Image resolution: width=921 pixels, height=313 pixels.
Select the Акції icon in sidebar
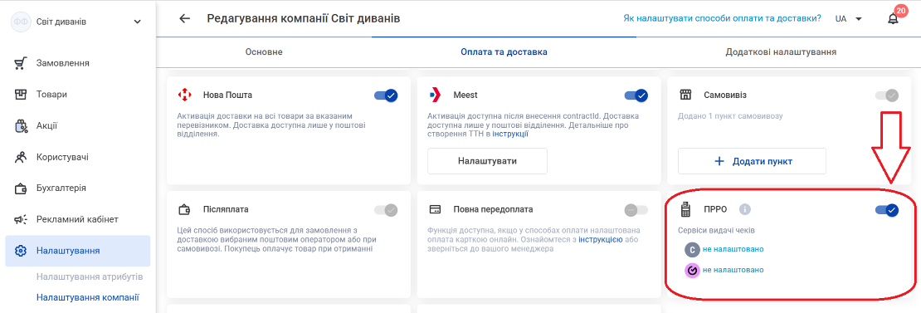tap(21, 125)
